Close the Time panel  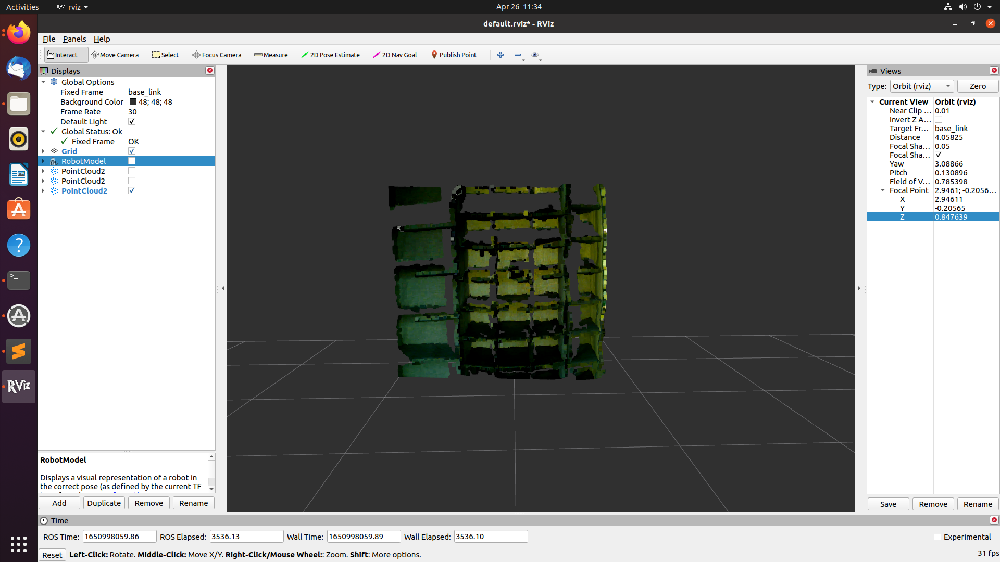[x=994, y=520]
